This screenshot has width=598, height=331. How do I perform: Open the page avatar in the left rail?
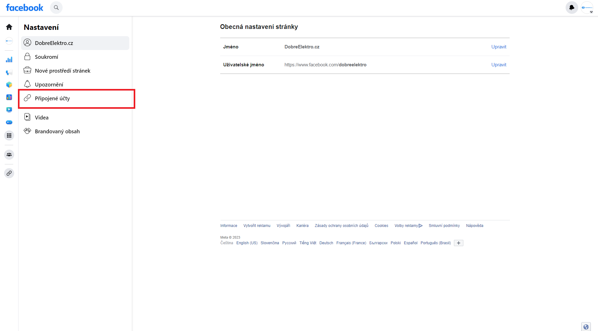tap(9, 41)
